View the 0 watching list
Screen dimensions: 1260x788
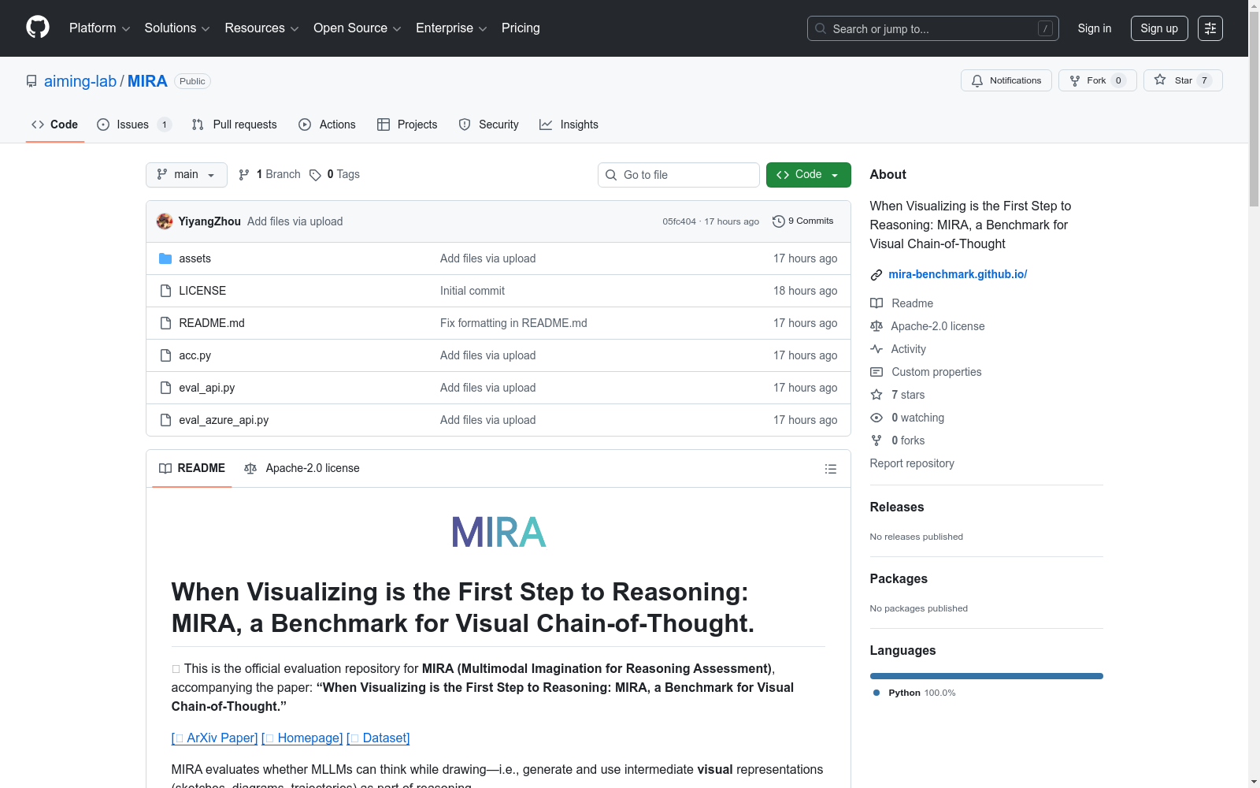[917, 418]
